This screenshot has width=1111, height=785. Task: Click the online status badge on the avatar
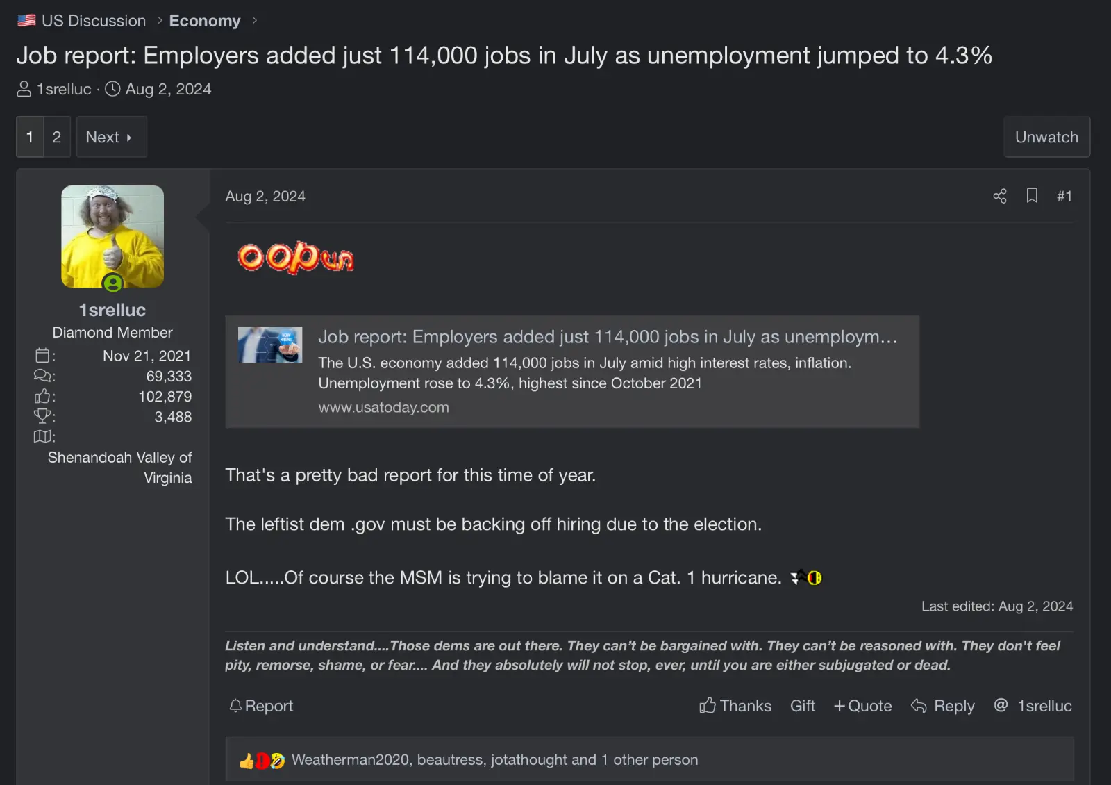pos(112,283)
